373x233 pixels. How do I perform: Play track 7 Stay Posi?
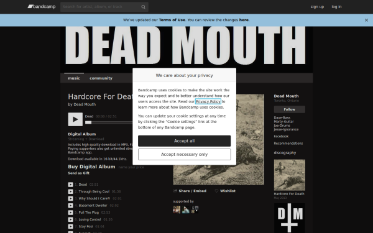point(71,227)
